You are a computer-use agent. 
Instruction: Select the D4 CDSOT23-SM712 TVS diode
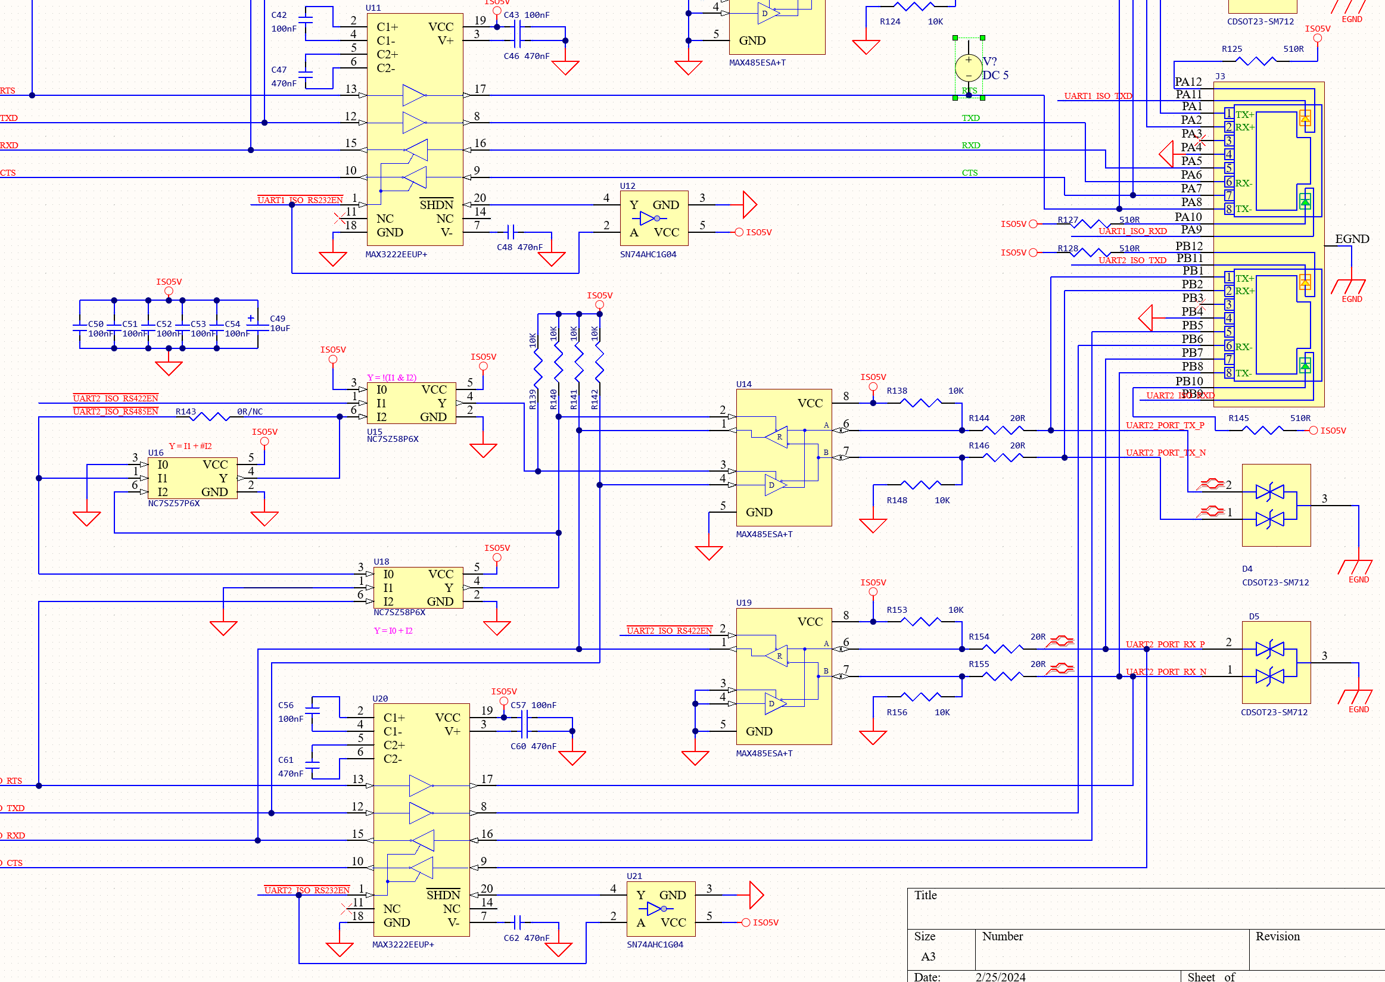1275,506
